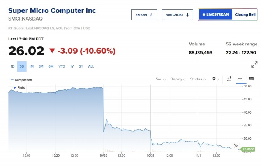Select the ALL range tab
Viewport: 261px width, 166px height.
click(x=91, y=66)
